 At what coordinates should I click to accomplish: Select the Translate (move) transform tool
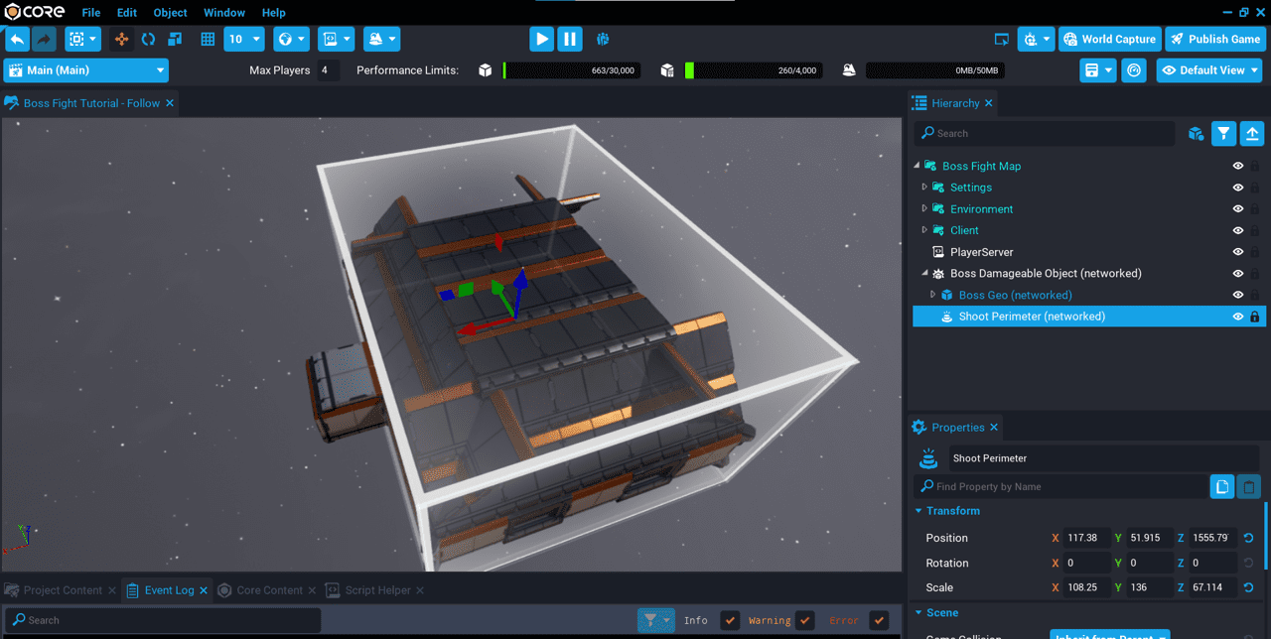pyautogui.click(x=121, y=40)
